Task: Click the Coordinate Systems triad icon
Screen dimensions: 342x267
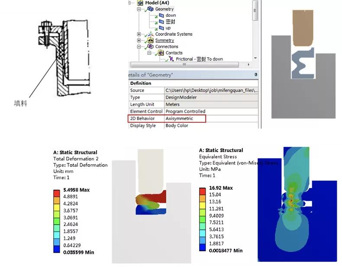Action: click(150, 34)
